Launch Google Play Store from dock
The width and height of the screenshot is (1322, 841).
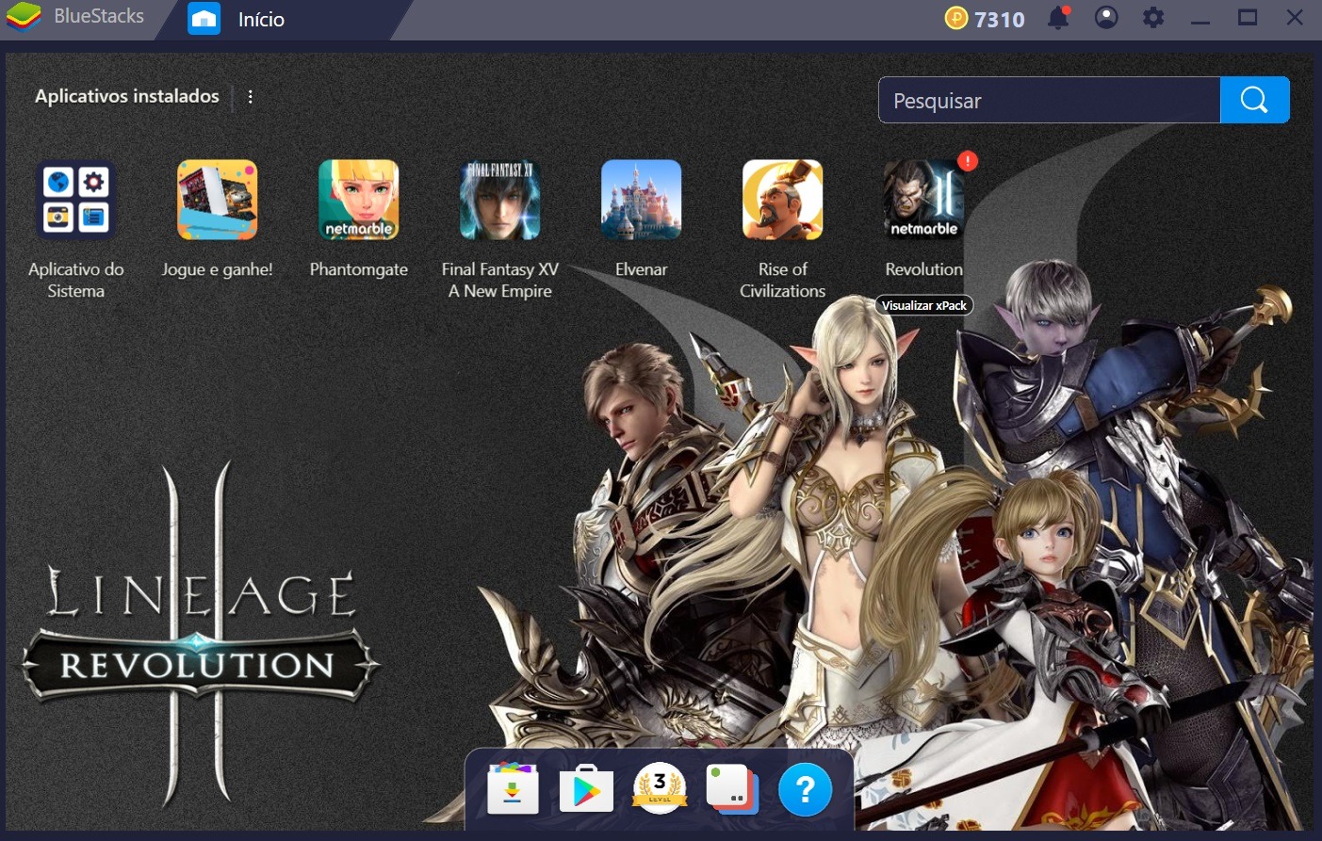pyautogui.click(x=586, y=789)
